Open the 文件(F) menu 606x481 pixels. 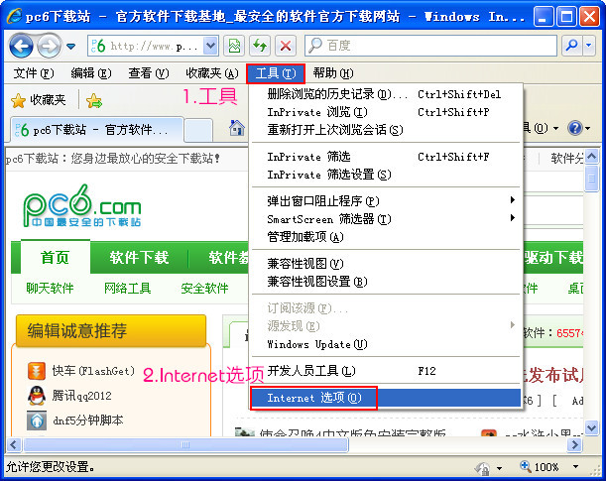34,73
